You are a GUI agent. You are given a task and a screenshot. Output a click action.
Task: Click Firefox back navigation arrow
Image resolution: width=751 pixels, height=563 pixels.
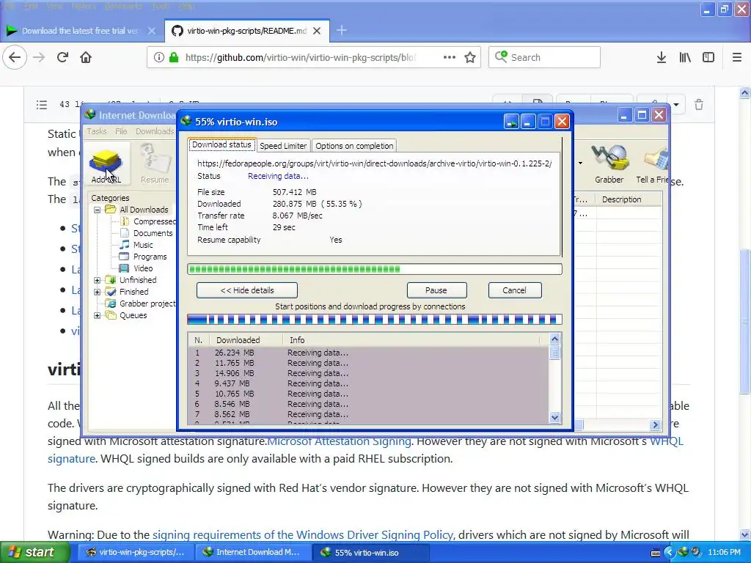point(15,57)
